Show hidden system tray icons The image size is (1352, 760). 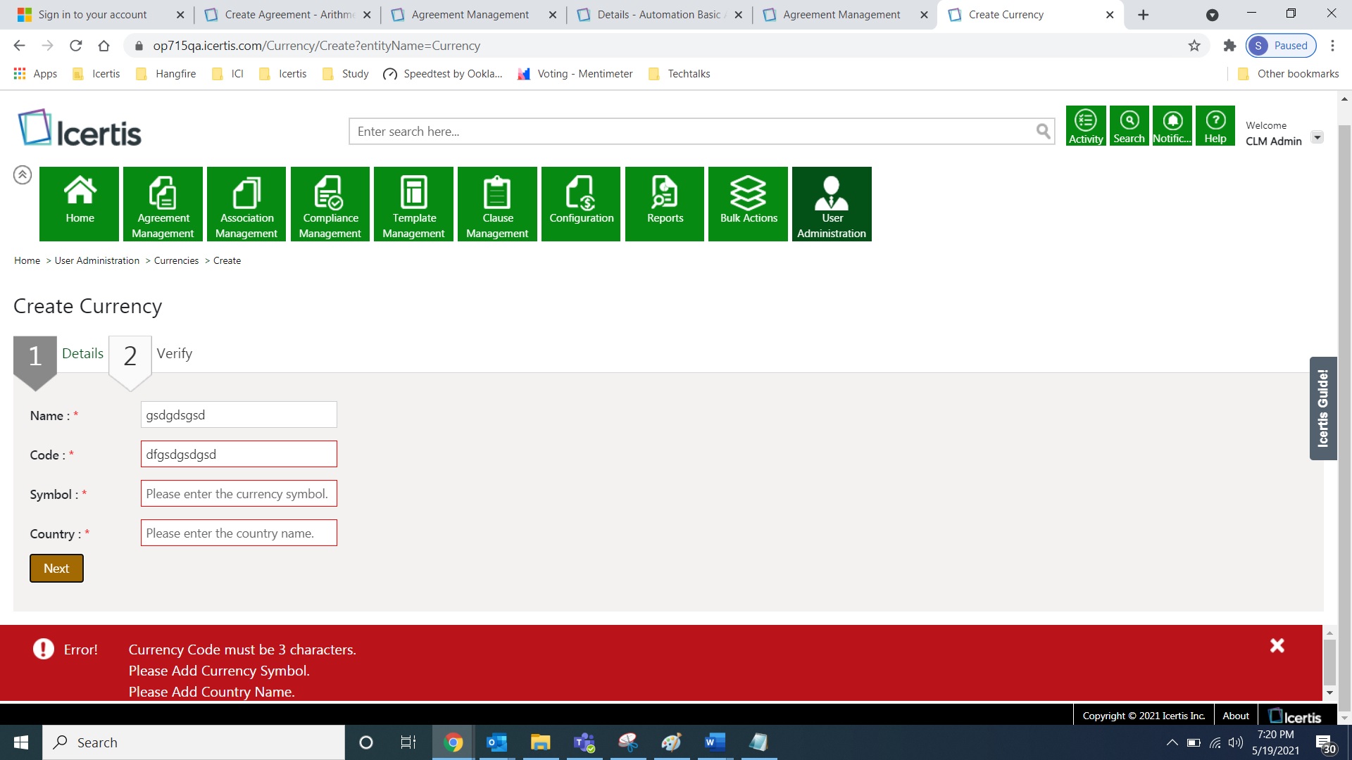click(1172, 742)
